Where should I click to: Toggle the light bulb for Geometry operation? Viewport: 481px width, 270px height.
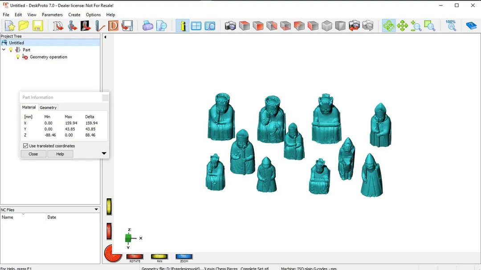(x=18, y=57)
